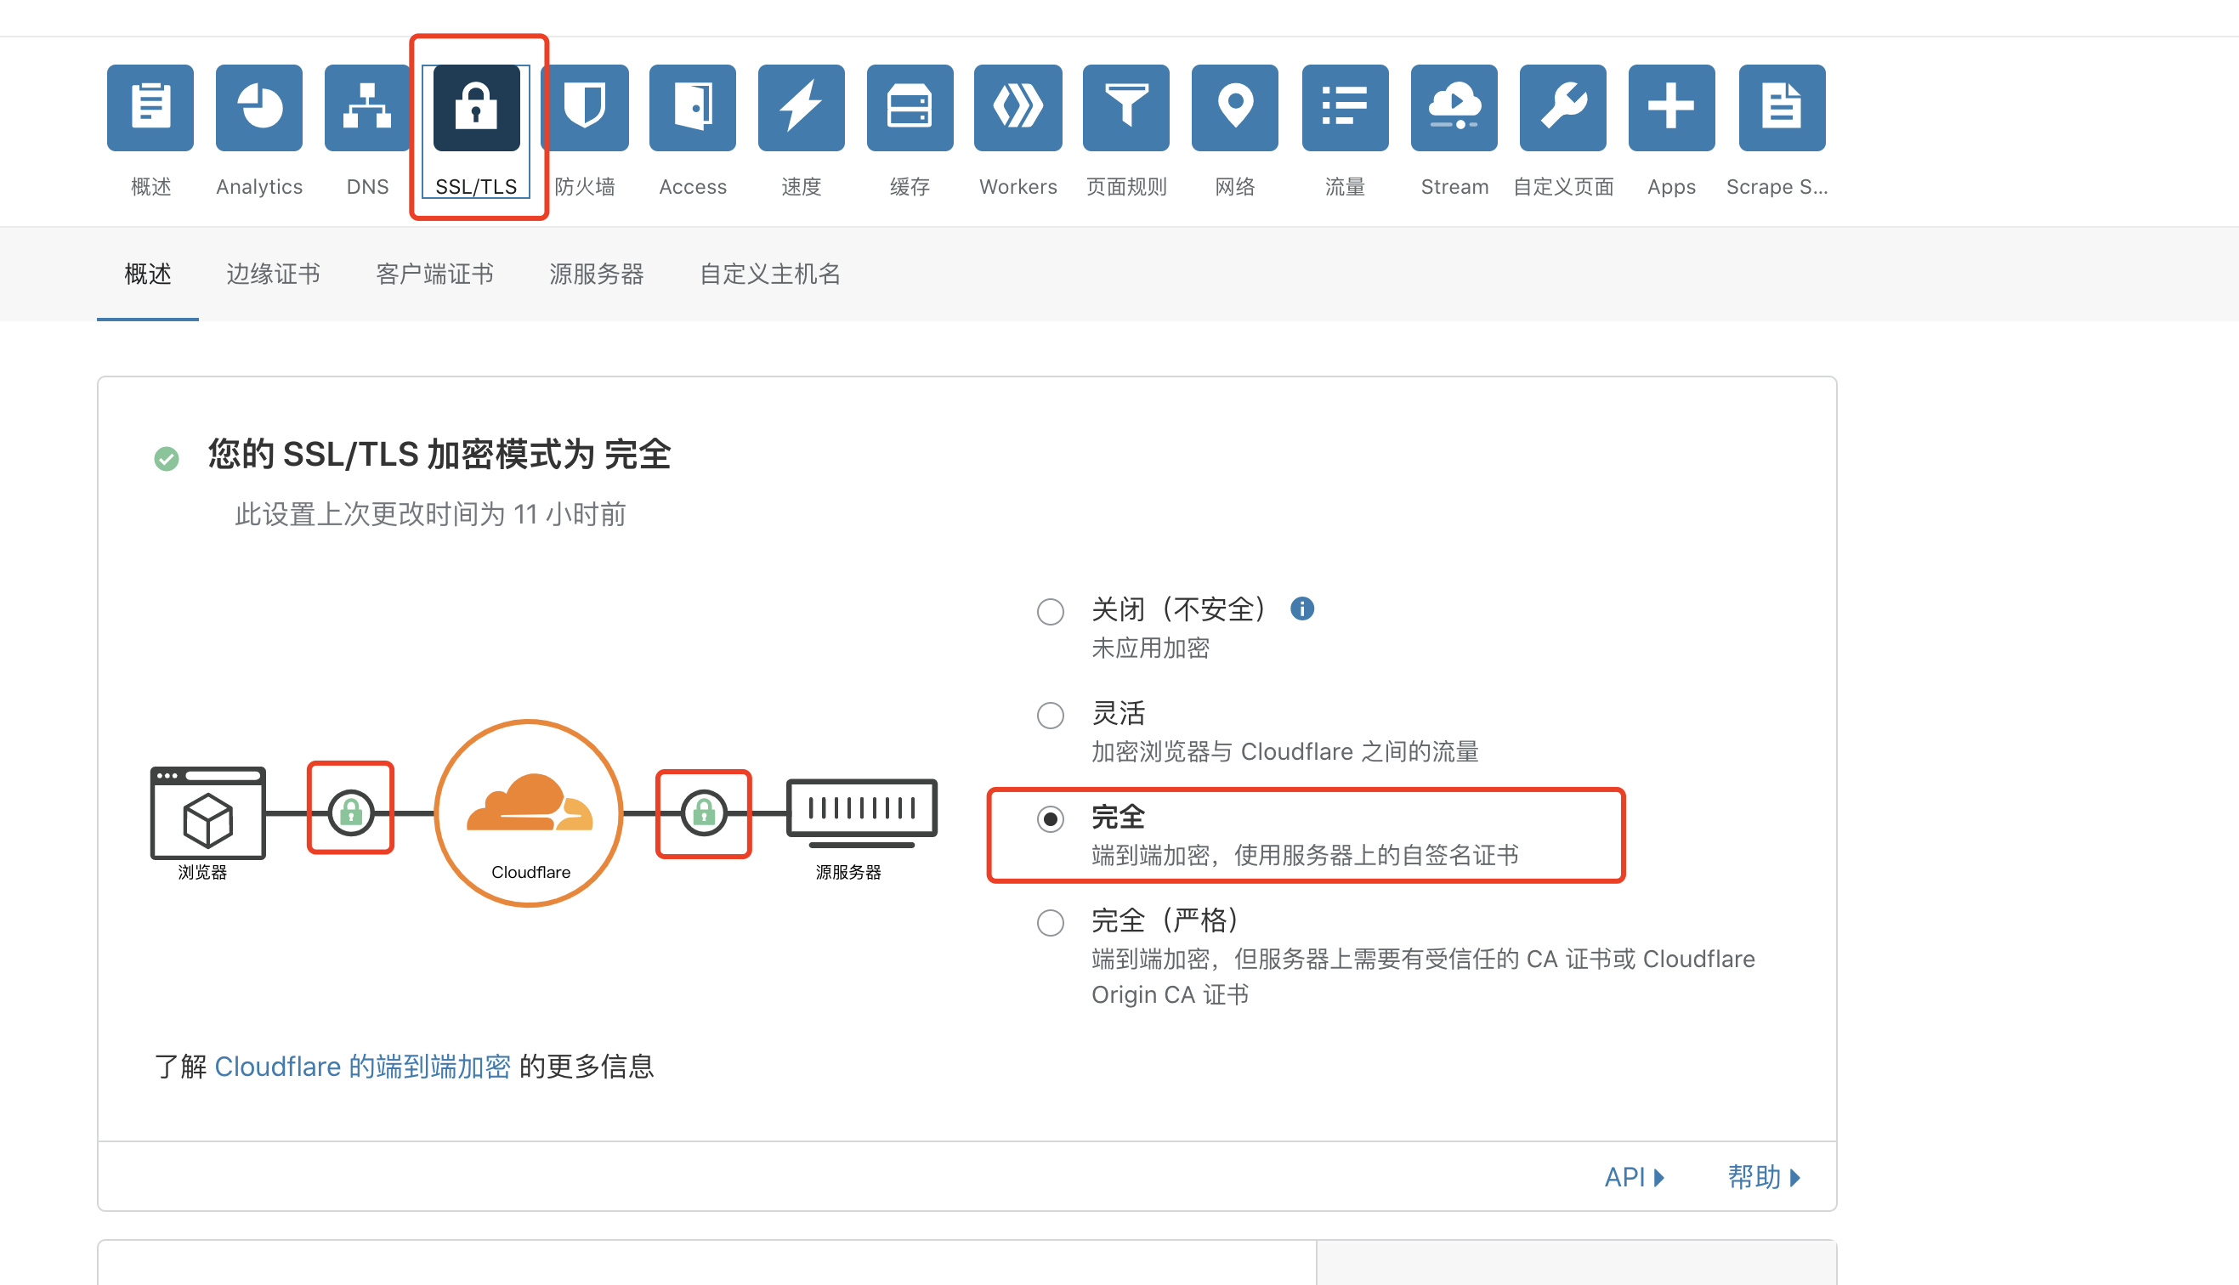The width and height of the screenshot is (2239, 1285).
Task: Open the Page Rules (页面规则) funnel icon
Action: click(x=1126, y=108)
